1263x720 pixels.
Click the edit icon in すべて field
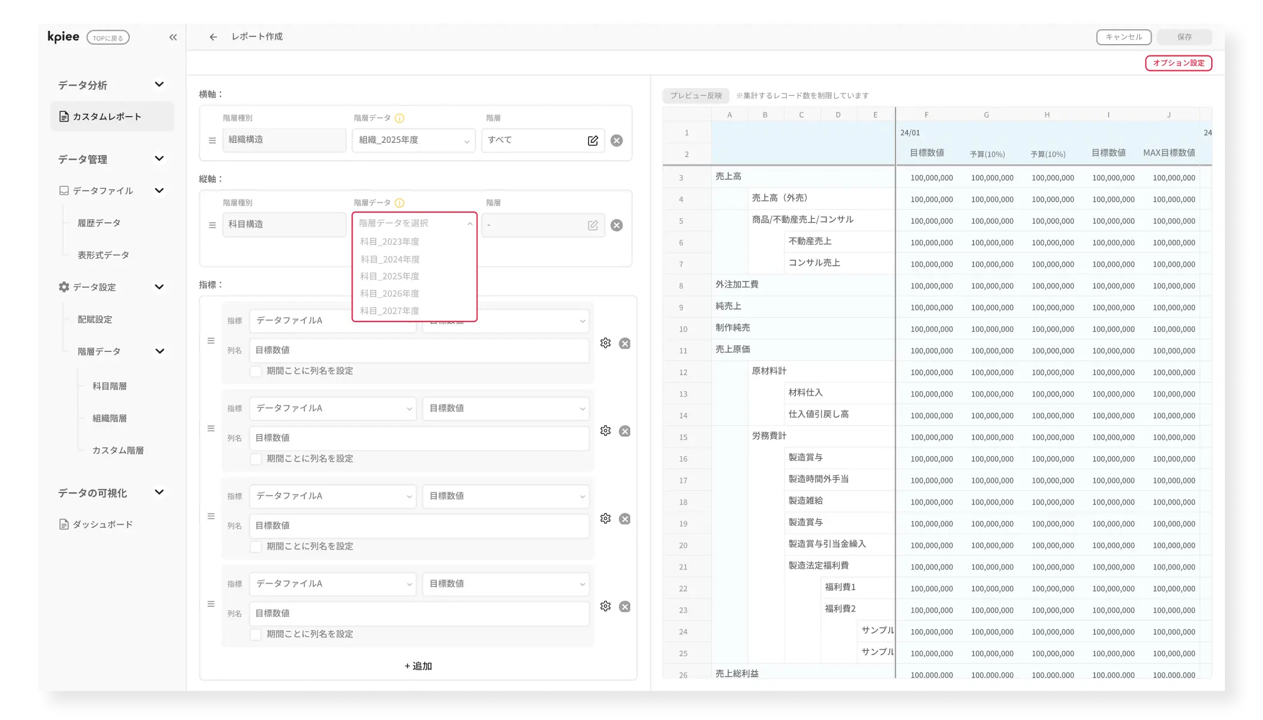[593, 141]
